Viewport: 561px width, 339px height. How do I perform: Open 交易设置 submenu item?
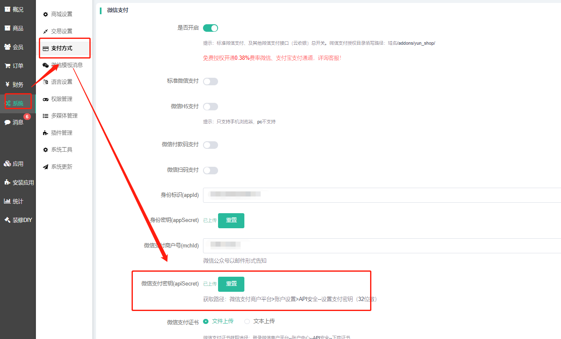[61, 31]
